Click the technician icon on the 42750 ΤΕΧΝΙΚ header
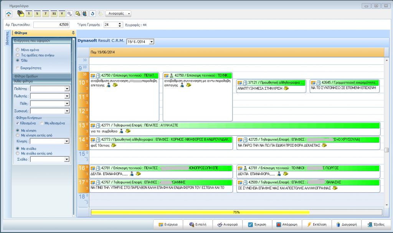This screenshot has height=233, width=393. pos(172,75)
